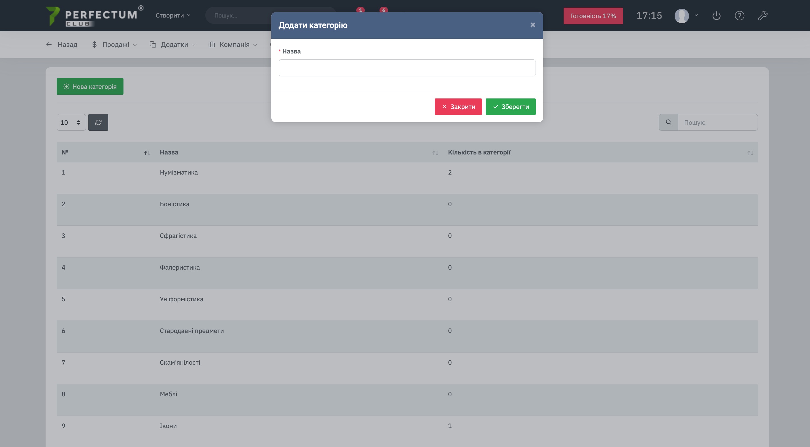
Task: Open the help question mark icon
Action: [739, 16]
